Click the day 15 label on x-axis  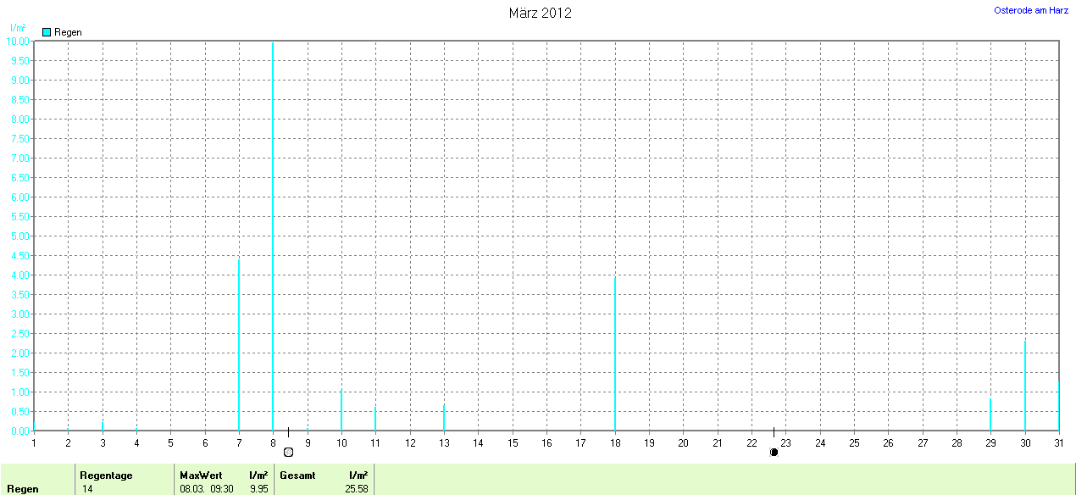[x=513, y=442]
